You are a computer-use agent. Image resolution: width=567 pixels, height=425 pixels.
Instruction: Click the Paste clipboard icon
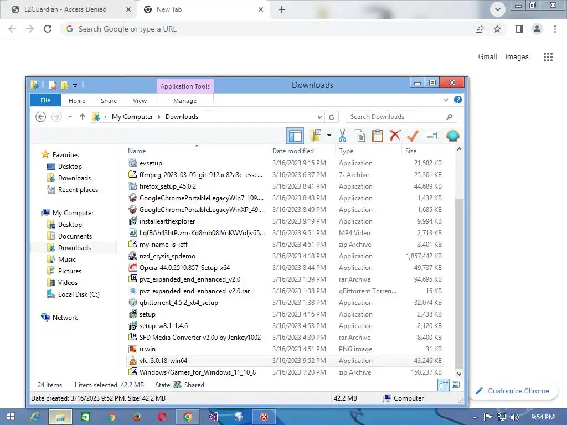pyautogui.click(x=377, y=136)
